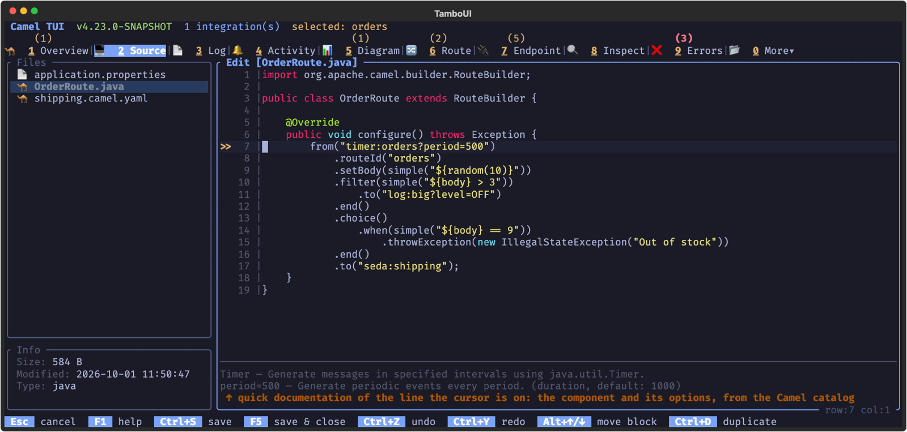Click the .filter(simple("${body} > 3")) line
Image resolution: width=907 pixels, height=432 pixels.
(423, 183)
